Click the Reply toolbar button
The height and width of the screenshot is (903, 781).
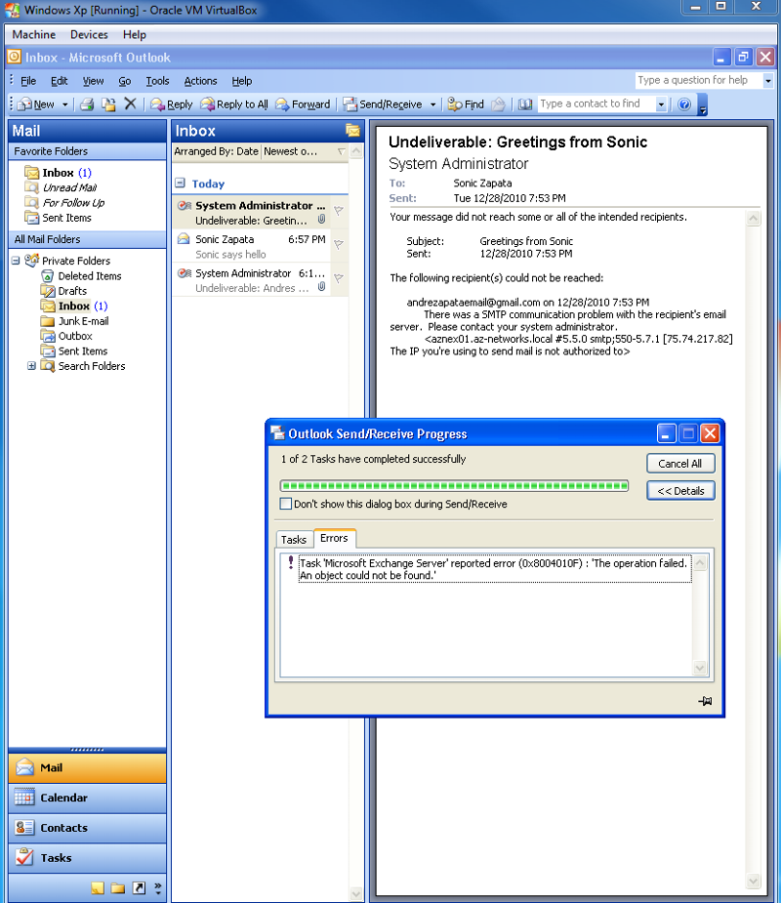172,104
